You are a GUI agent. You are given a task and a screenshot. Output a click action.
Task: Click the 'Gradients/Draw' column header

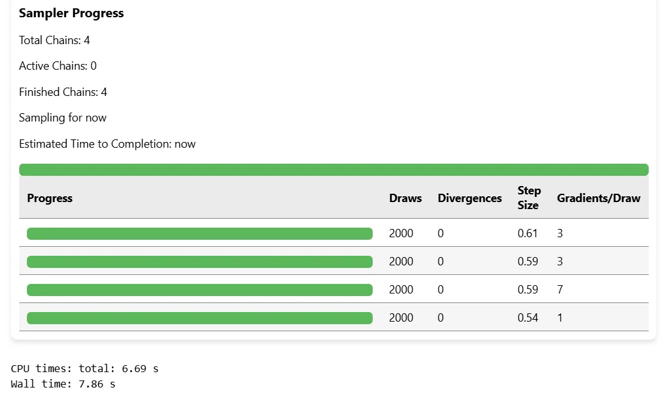(x=599, y=198)
